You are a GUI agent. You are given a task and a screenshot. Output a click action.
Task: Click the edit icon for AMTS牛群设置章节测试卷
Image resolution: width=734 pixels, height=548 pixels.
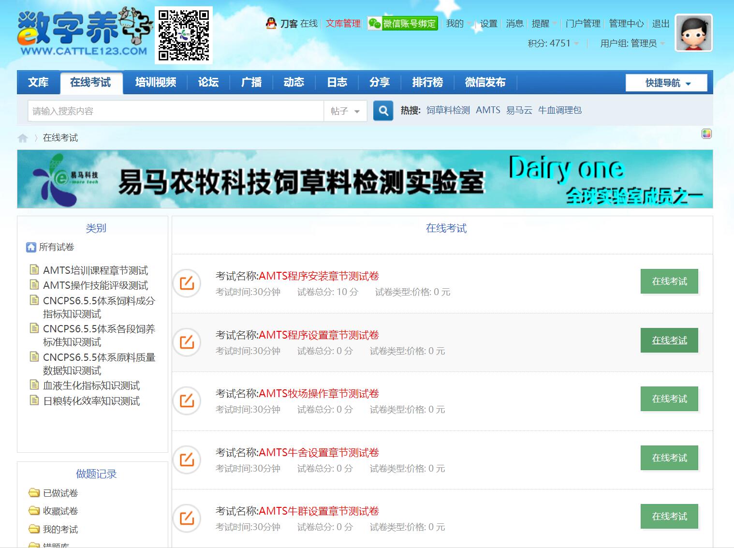(187, 518)
